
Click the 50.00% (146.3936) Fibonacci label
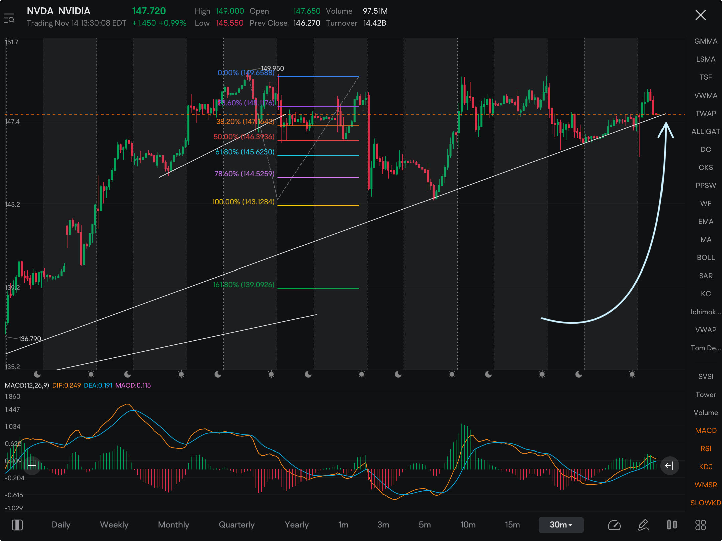coord(244,137)
